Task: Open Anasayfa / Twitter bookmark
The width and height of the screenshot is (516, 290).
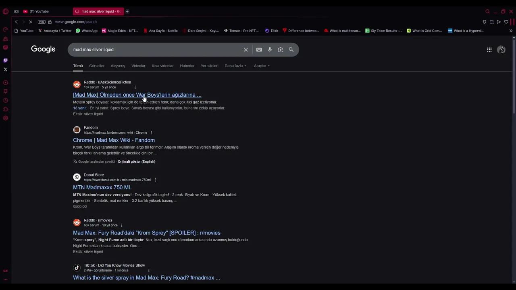Action: click(55, 31)
